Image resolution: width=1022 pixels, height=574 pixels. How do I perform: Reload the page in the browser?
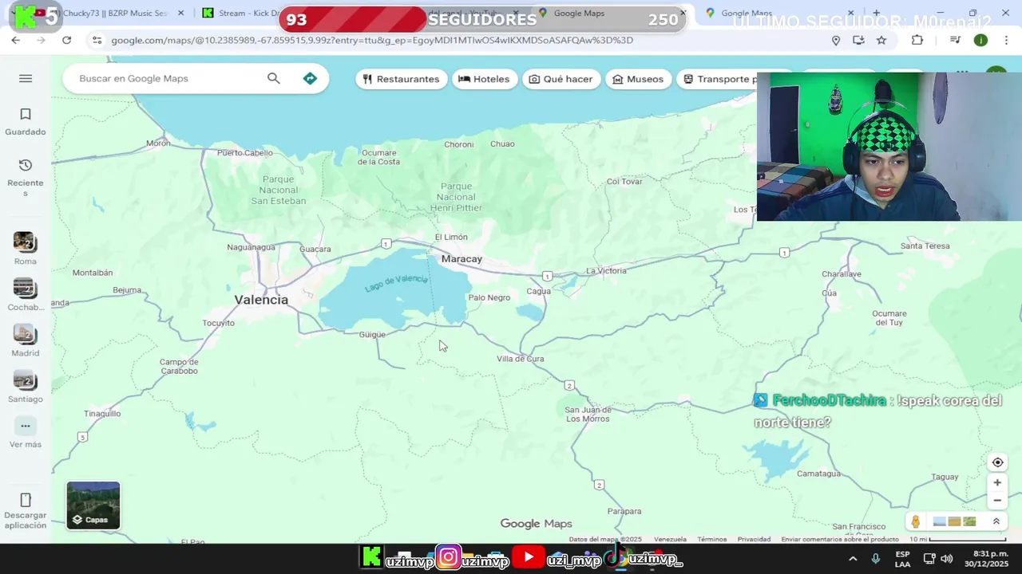pyautogui.click(x=67, y=40)
